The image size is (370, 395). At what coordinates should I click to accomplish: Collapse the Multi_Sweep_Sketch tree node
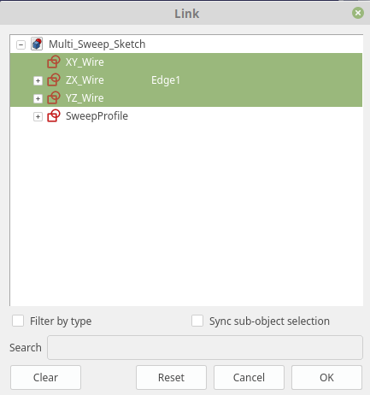click(x=21, y=44)
